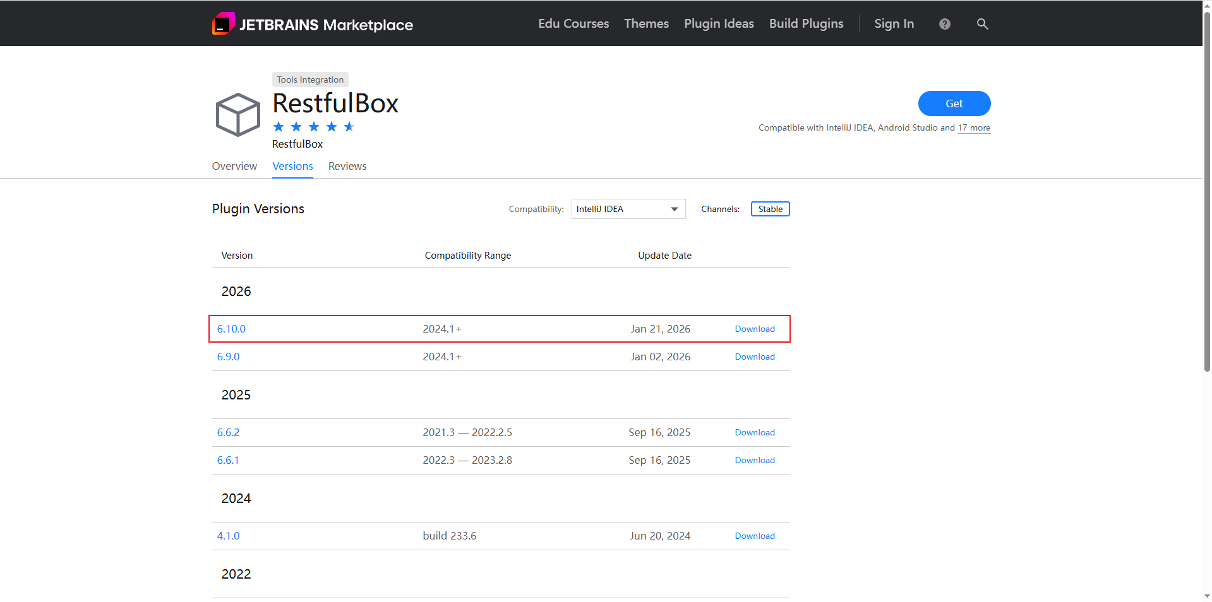Switch to the Reviews tab
This screenshot has height=602, width=1212.
pos(347,166)
